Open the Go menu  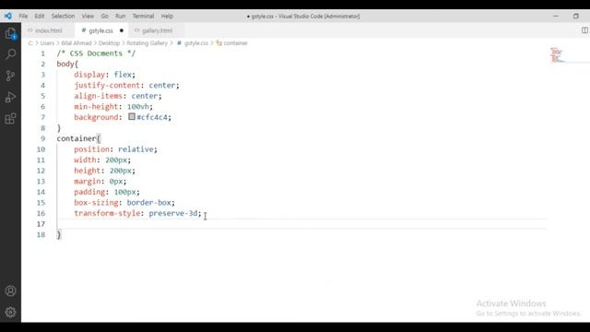pyautogui.click(x=104, y=17)
